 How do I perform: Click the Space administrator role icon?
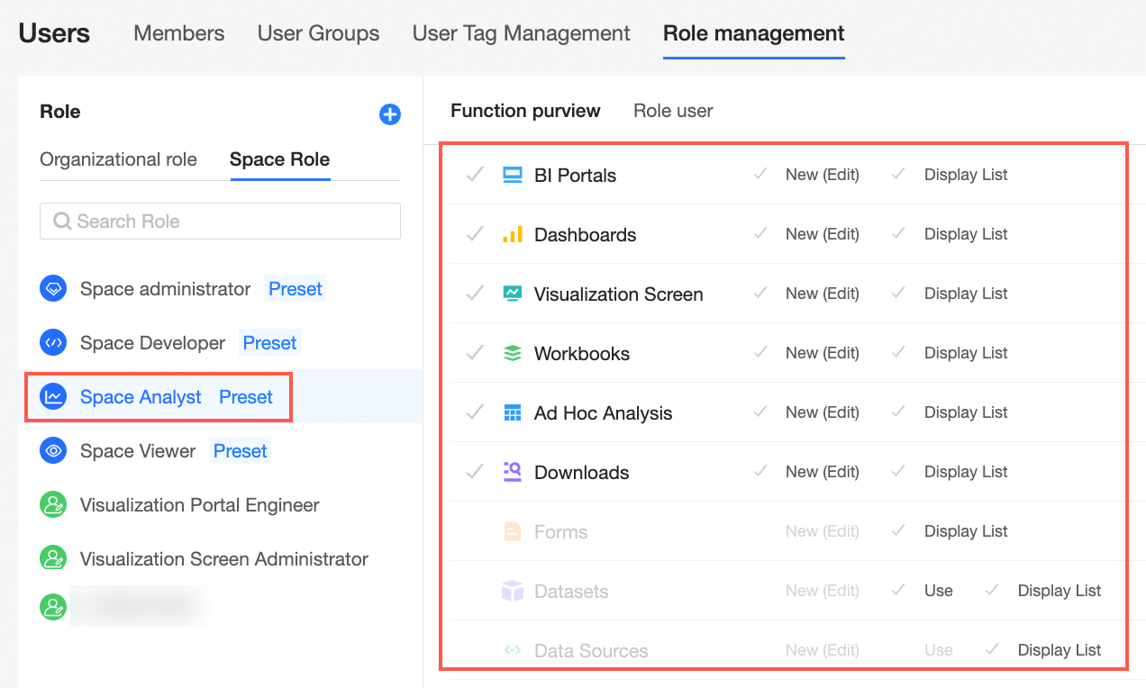coord(53,289)
